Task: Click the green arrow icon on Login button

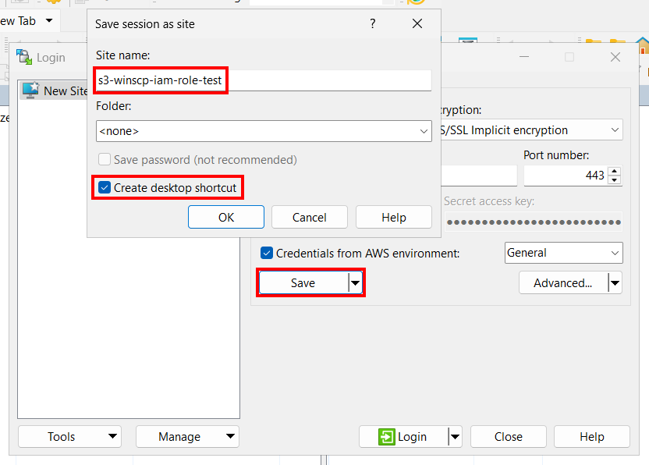Action: click(x=387, y=437)
